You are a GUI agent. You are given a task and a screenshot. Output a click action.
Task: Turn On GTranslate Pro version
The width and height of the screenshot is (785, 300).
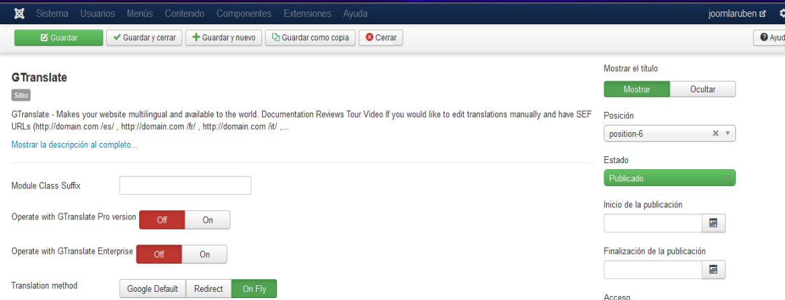[x=208, y=220]
